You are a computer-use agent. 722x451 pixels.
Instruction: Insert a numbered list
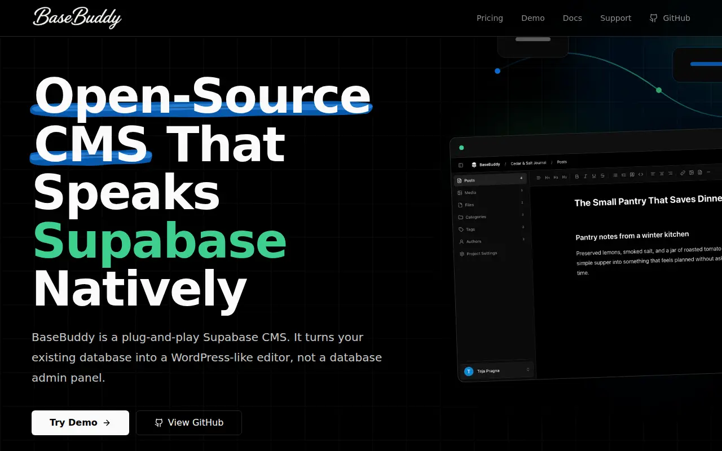tap(624, 175)
